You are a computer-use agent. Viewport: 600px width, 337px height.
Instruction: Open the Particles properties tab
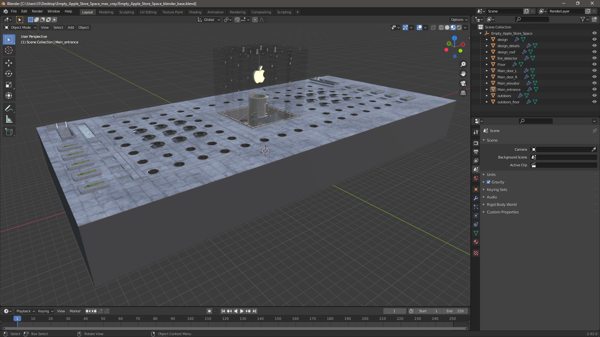click(x=476, y=207)
